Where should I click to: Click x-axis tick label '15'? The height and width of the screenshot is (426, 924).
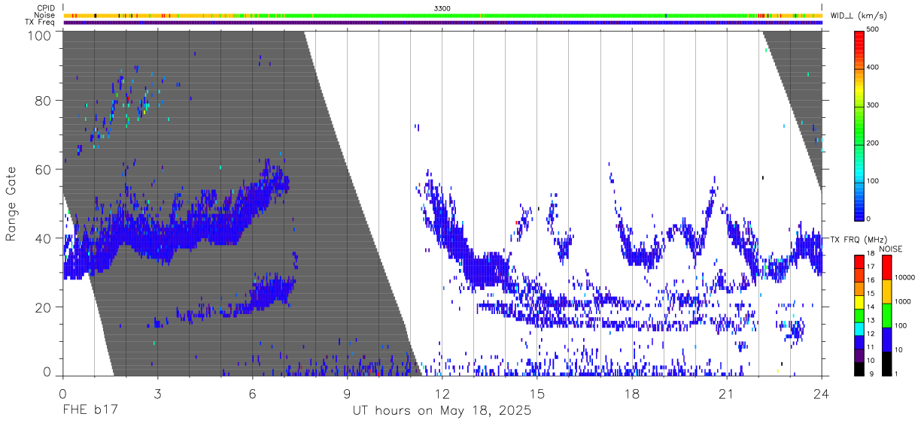point(537,394)
